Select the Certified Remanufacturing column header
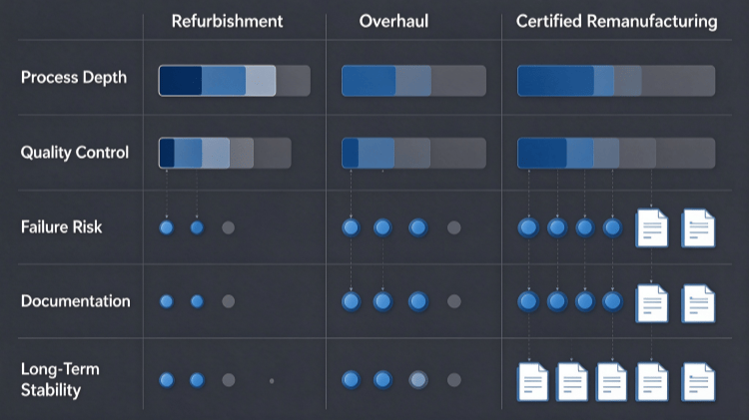This screenshot has height=420, width=749. [617, 22]
